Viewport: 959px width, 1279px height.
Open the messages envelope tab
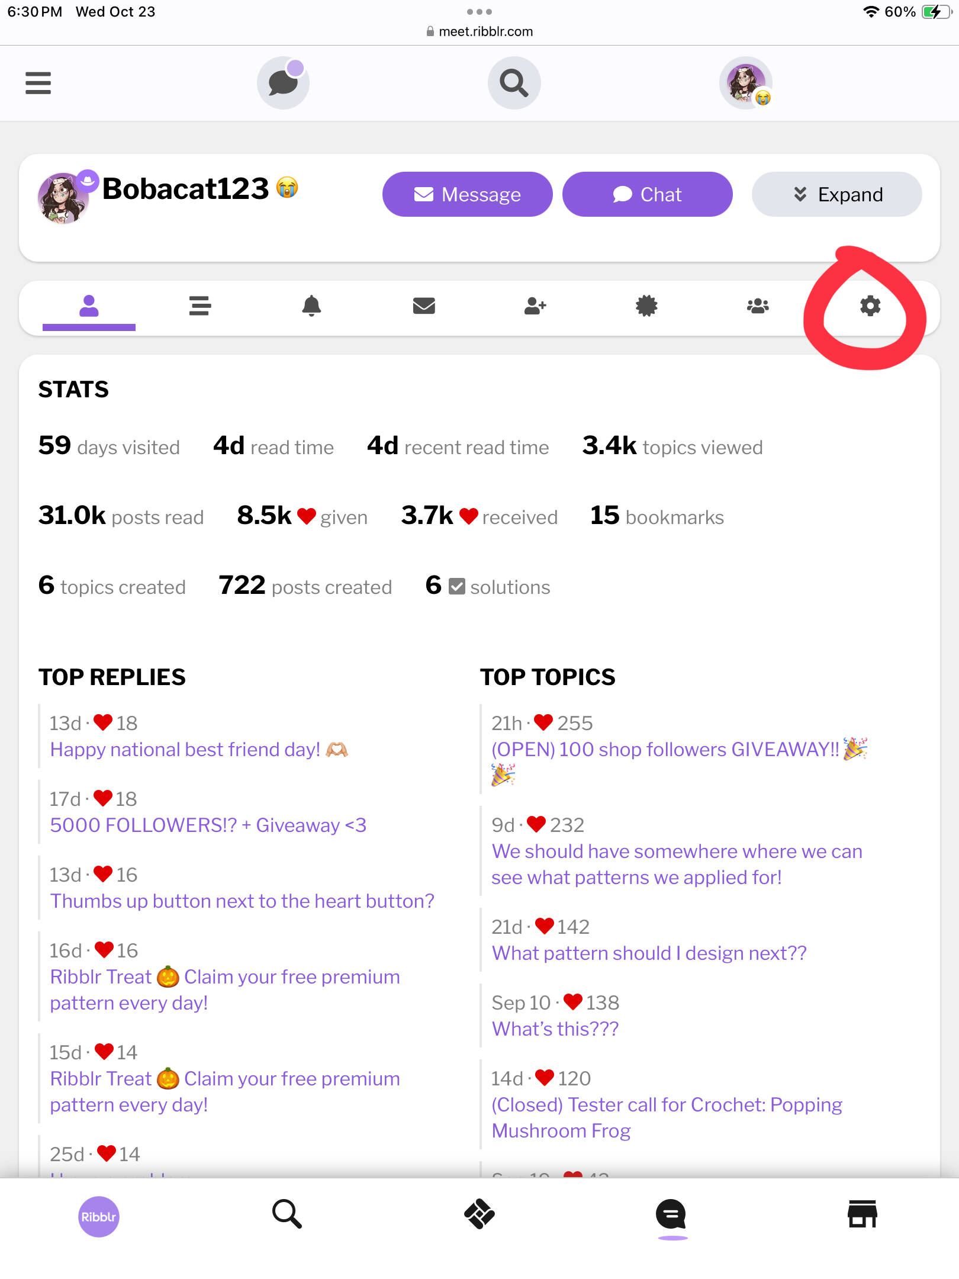click(424, 306)
